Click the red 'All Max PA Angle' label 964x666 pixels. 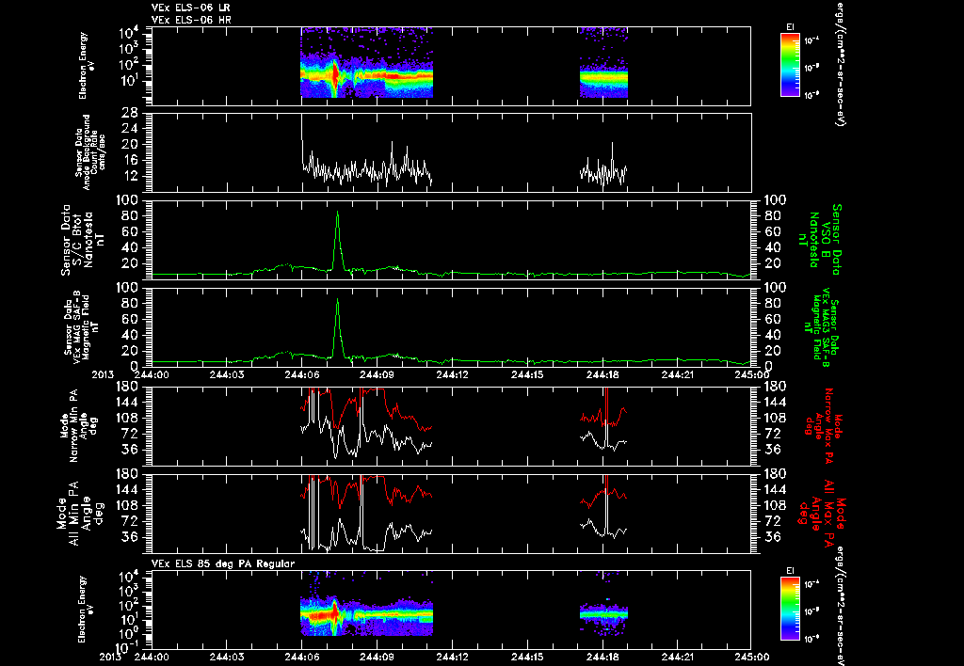tap(822, 513)
